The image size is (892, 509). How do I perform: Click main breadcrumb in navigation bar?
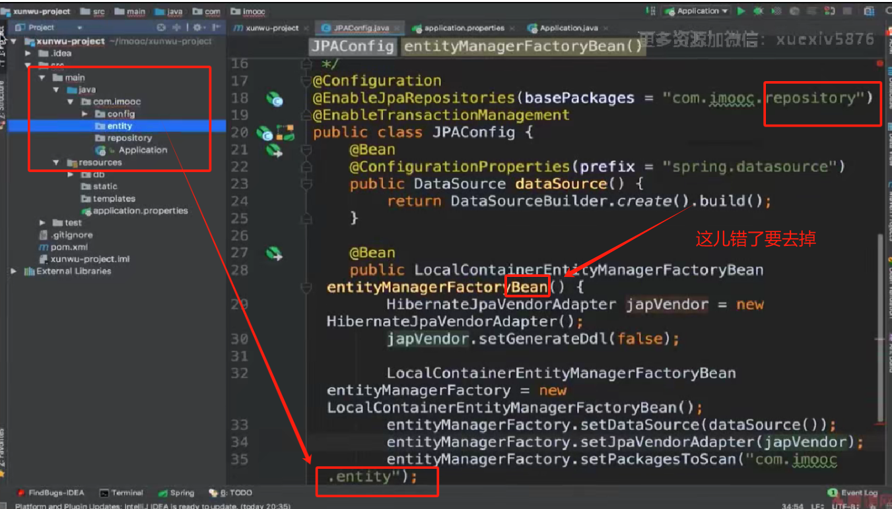click(x=130, y=12)
